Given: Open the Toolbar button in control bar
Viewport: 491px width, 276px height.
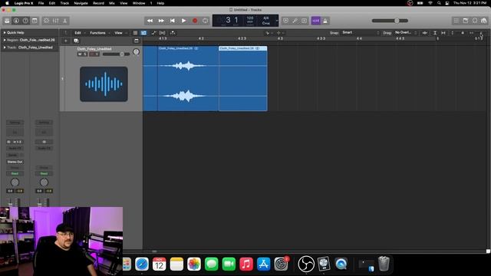Looking at the screenshot, I should (35, 21).
